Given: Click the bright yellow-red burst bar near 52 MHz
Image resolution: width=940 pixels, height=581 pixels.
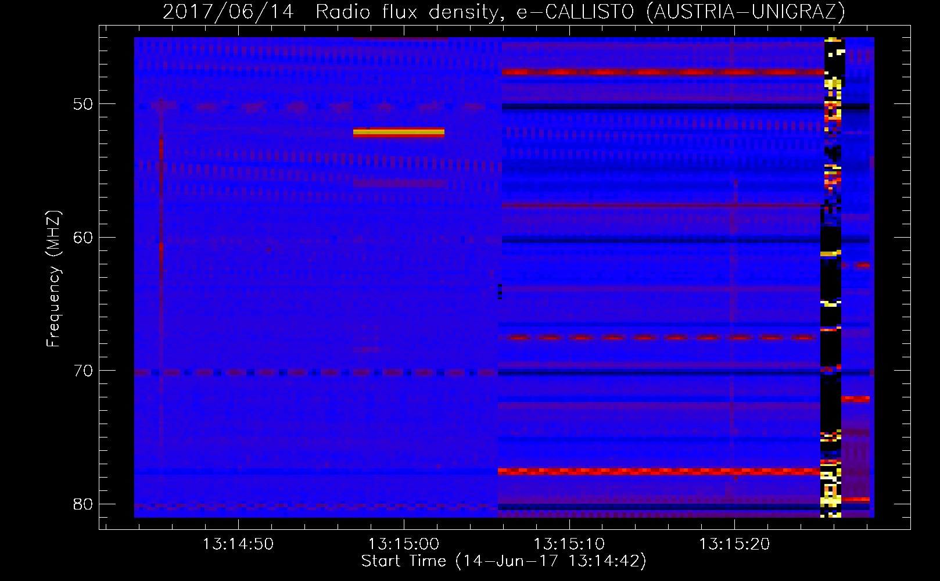Looking at the screenshot, I should click(x=399, y=132).
